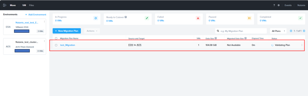Viewport: 308px width, 96px height.
Task: Click the 104.08 GiB data size value
Action: pos(211,45)
